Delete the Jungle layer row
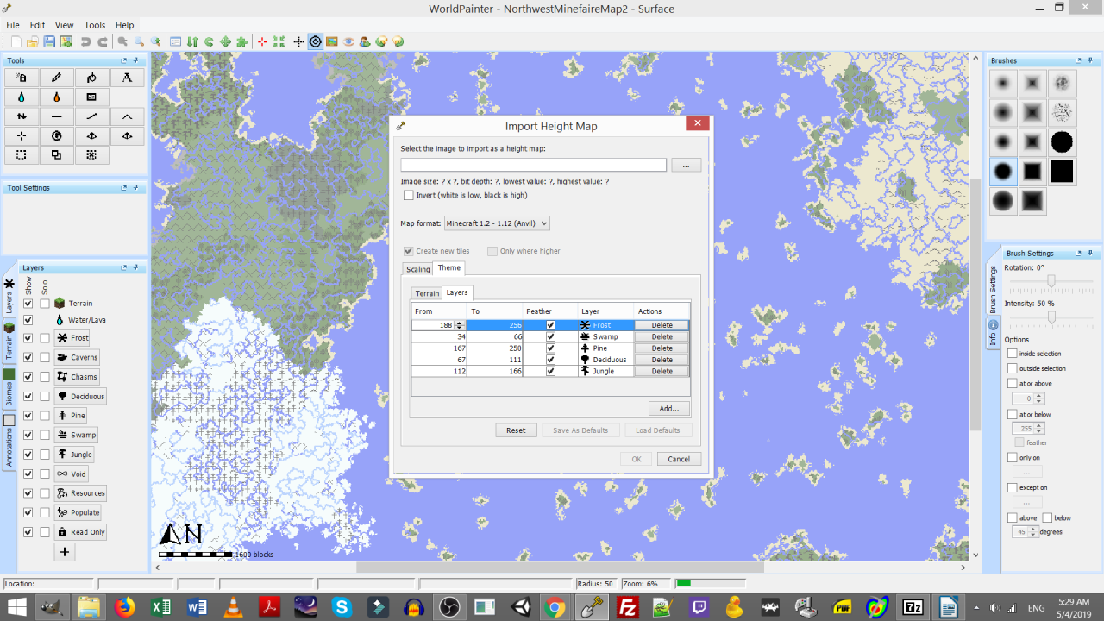Image resolution: width=1104 pixels, height=621 pixels. 662,371
